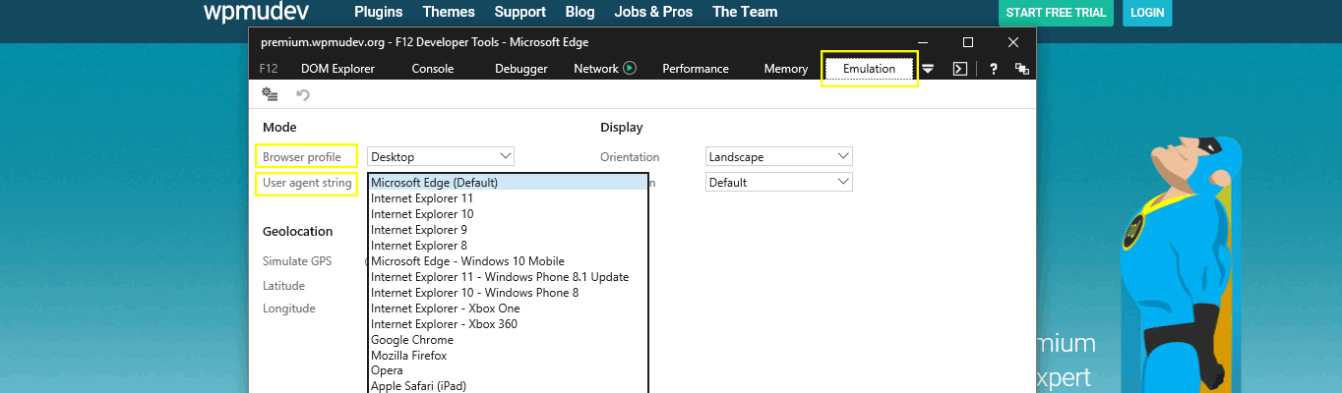The image size is (1342, 393).
Task: Click the Simulate GPS label
Action: tap(297, 261)
